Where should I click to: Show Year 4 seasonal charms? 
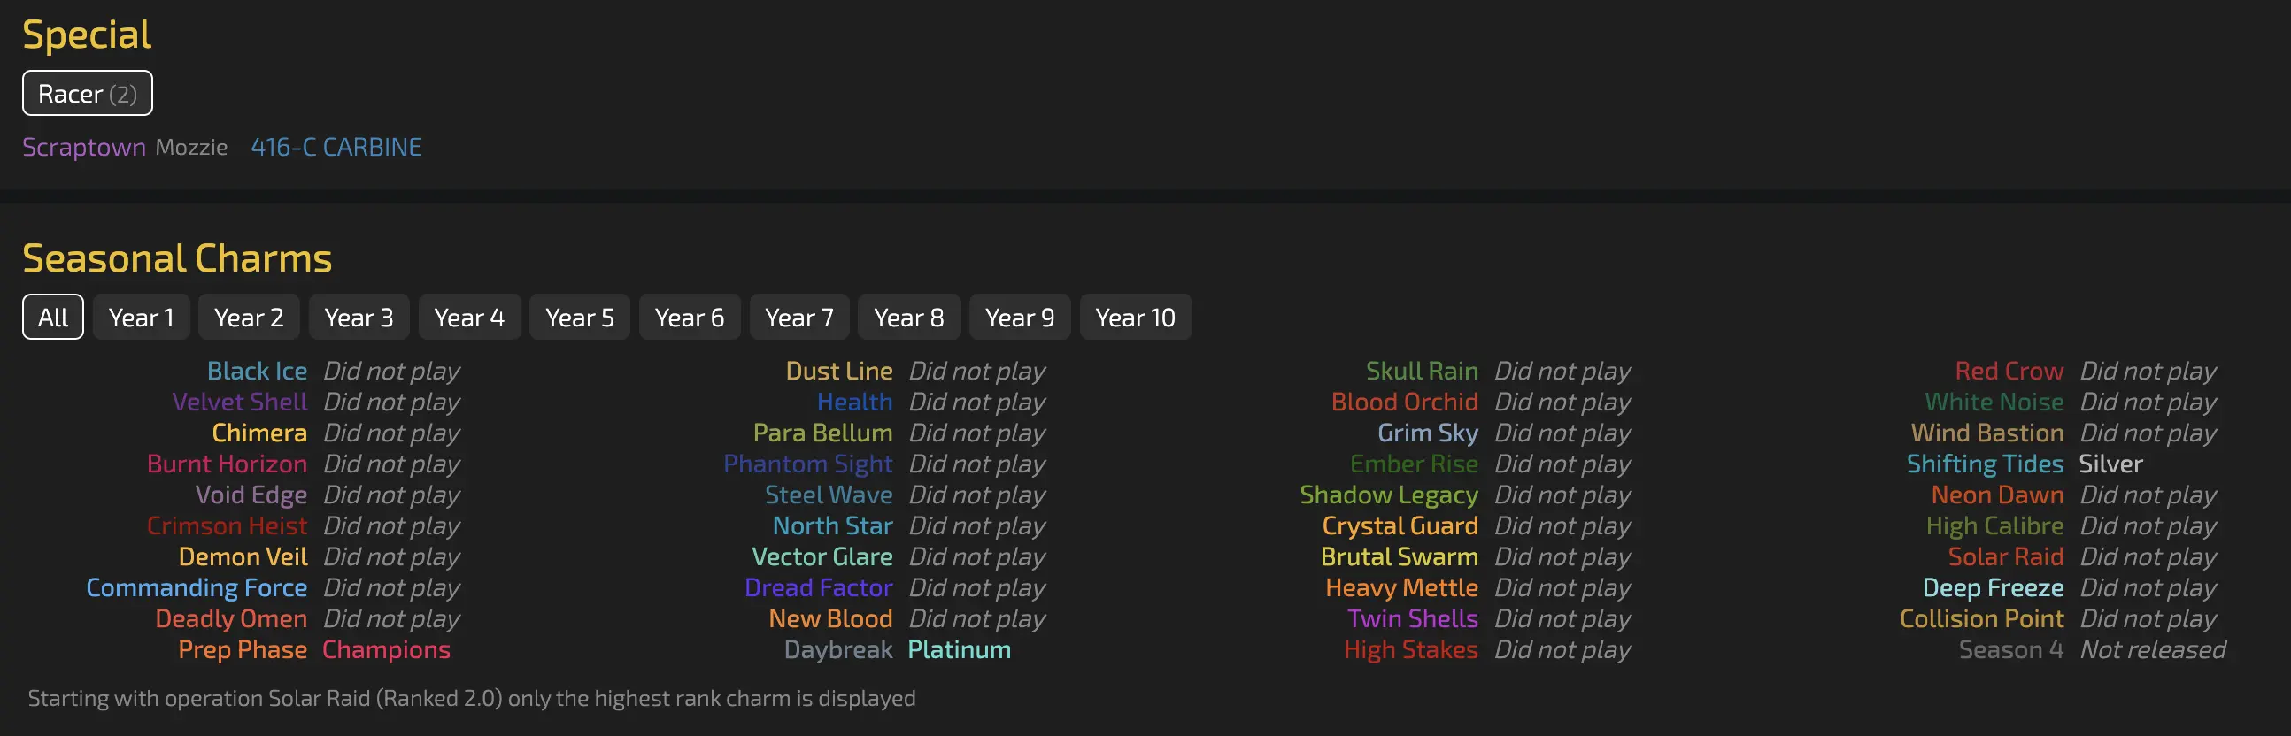click(468, 318)
